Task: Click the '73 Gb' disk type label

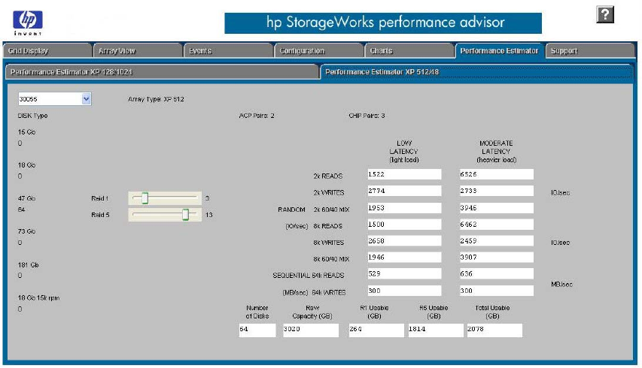Action: click(26, 231)
